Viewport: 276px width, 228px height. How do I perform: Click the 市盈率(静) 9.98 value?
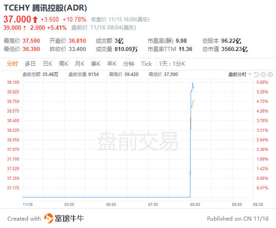coord(181,41)
